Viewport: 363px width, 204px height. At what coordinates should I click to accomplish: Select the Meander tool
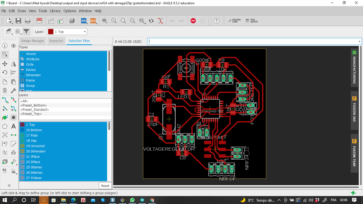click(14, 153)
